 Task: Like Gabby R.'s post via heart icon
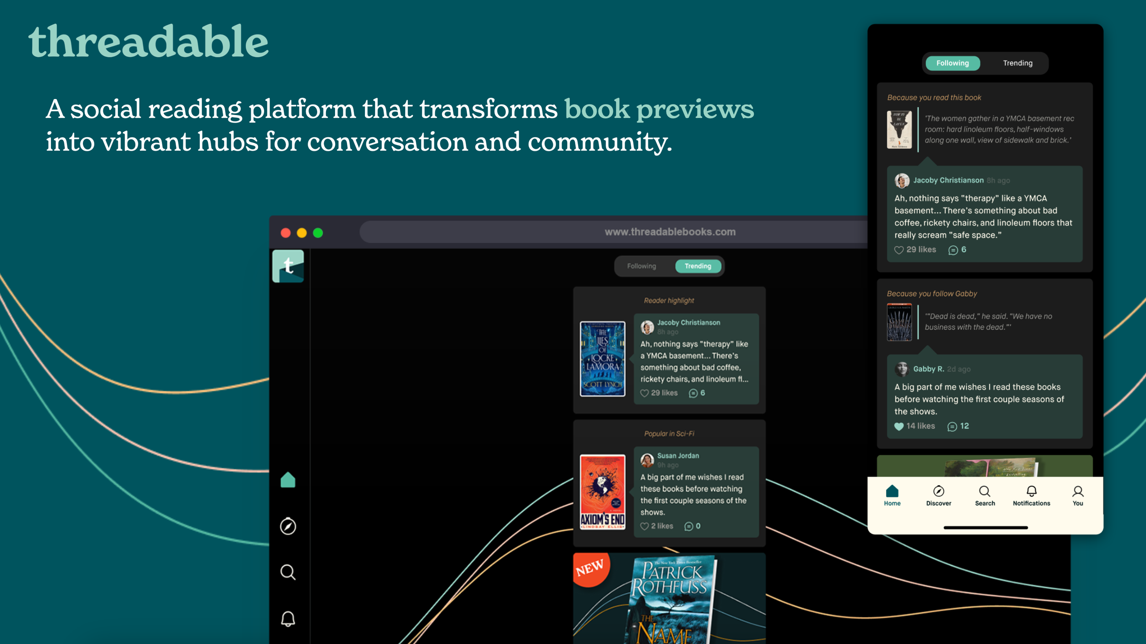(898, 426)
